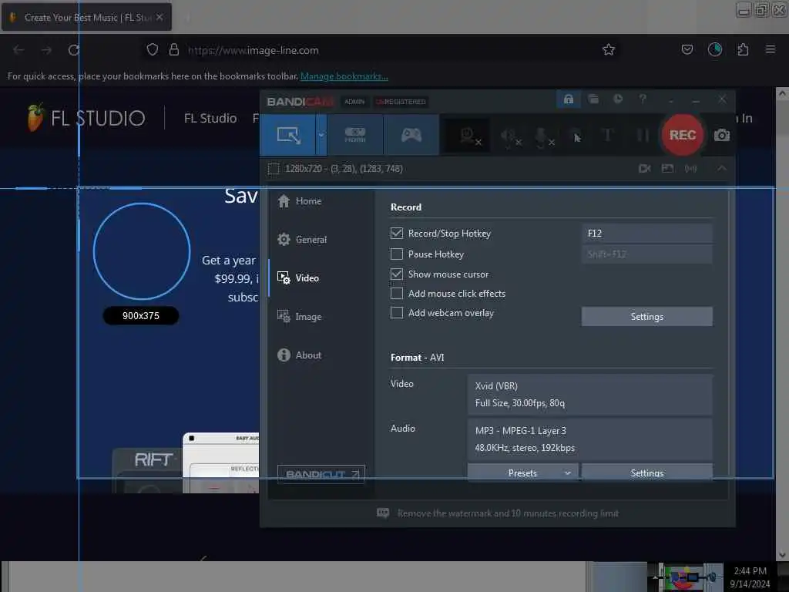Image resolution: width=789 pixels, height=592 pixels.
Task: Click the 1280x720 capture area text
Action: point(344,169)
